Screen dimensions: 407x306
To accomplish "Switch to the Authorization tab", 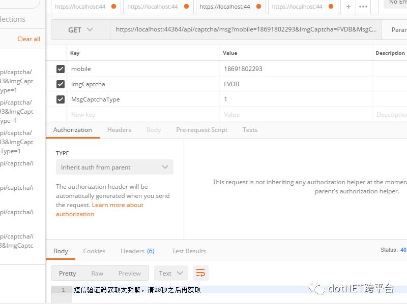I will pos(73,130).
